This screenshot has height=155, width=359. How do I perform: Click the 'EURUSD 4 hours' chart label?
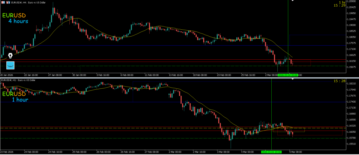click(15, 19)
